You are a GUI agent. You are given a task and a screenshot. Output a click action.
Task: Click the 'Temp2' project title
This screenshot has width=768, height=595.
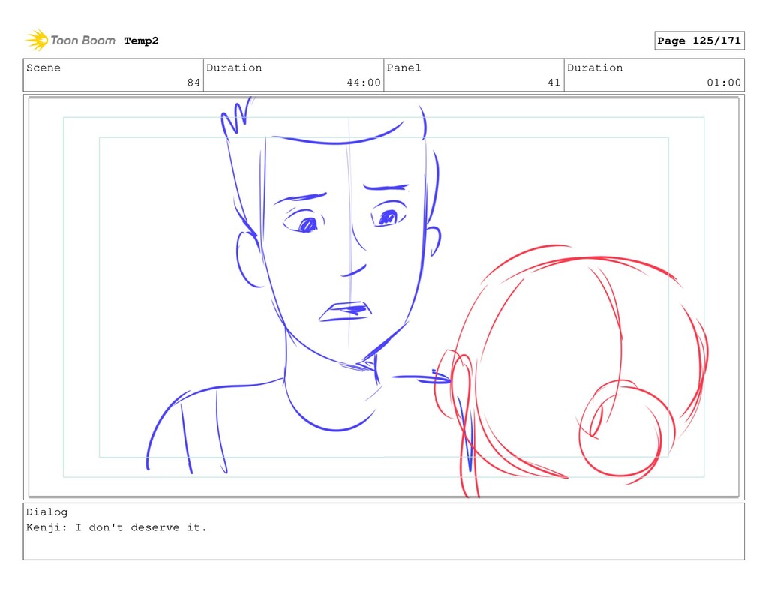pos(141,41)
